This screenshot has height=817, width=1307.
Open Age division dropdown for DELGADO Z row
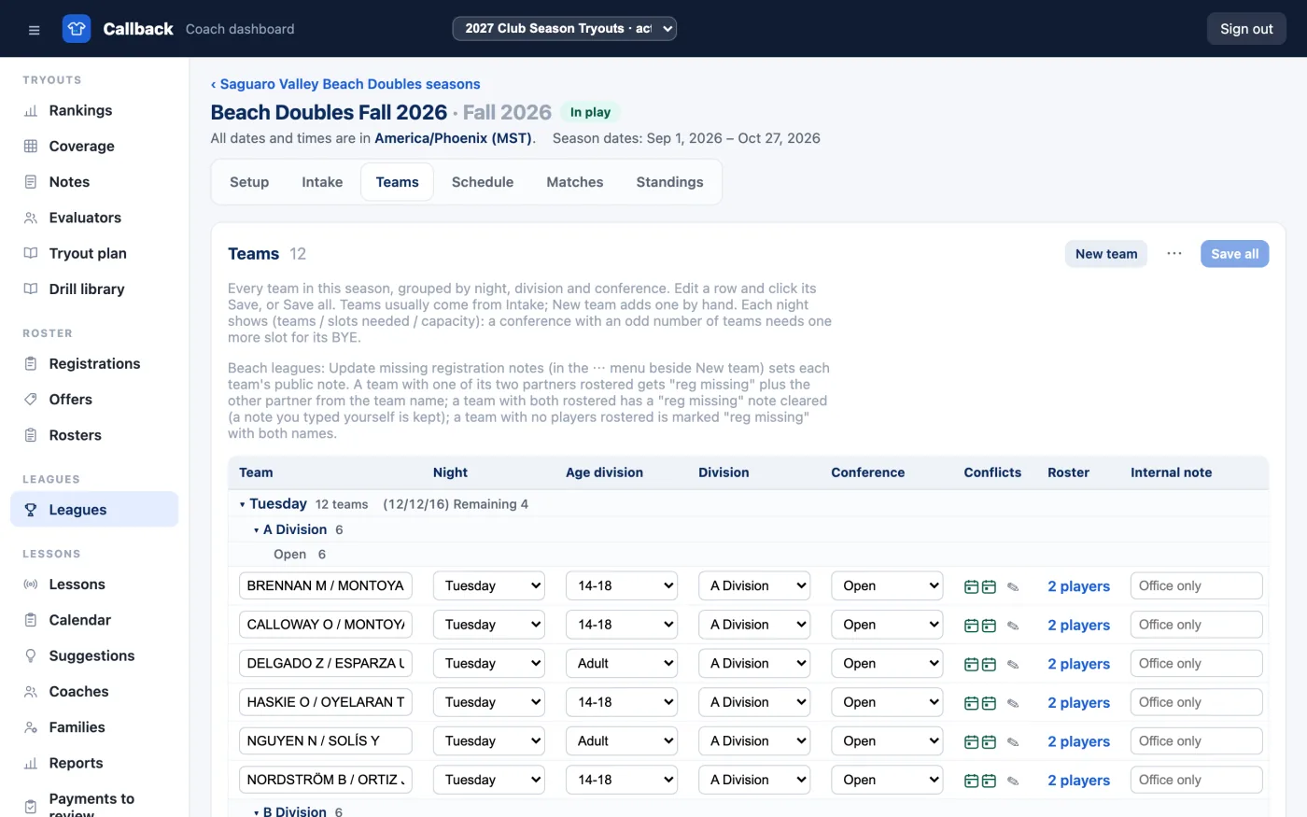click(x=621, y=664)
